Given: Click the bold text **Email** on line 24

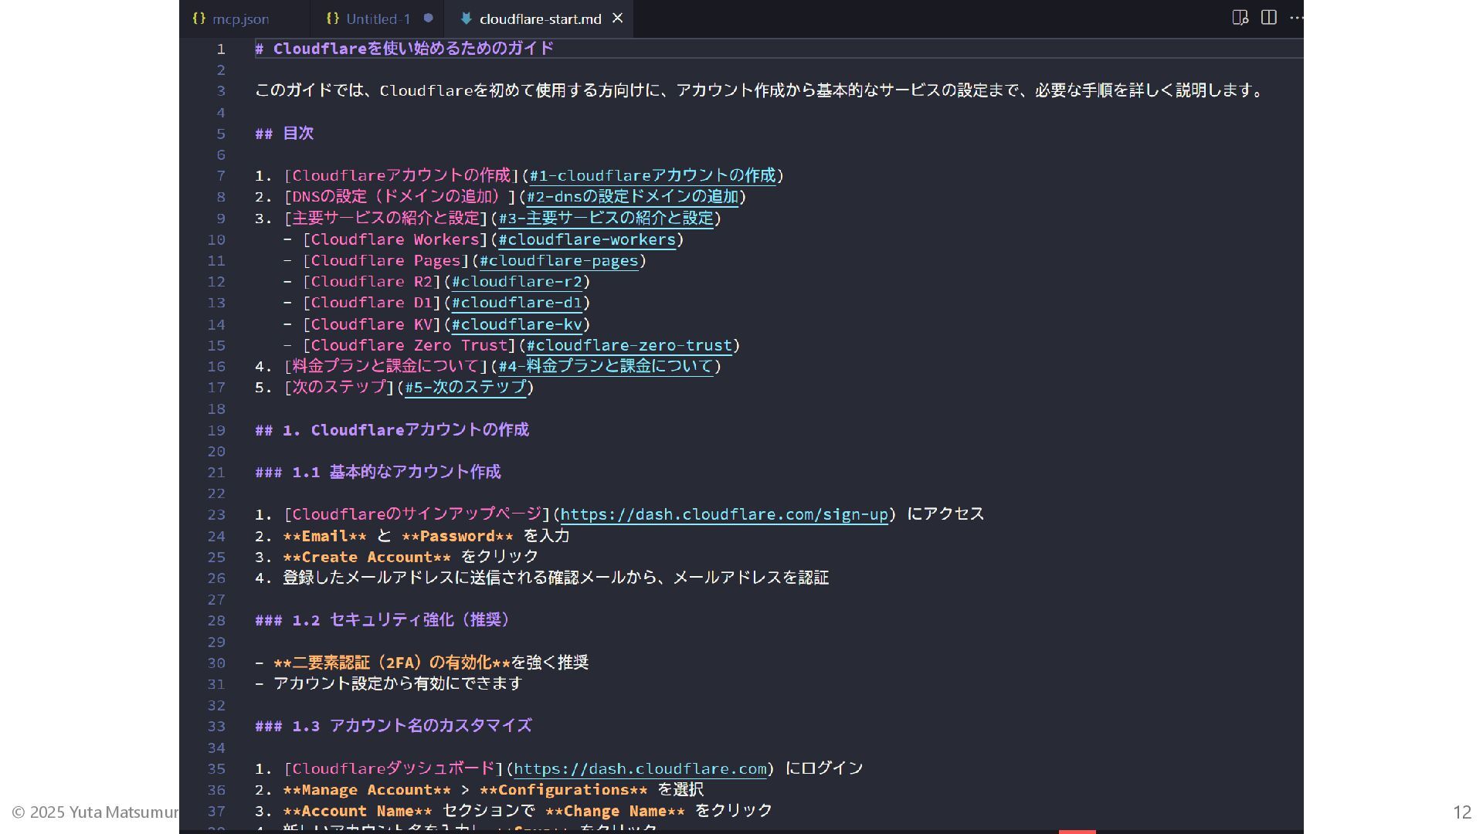Looking at the screenshot, I should click(324, 536).
